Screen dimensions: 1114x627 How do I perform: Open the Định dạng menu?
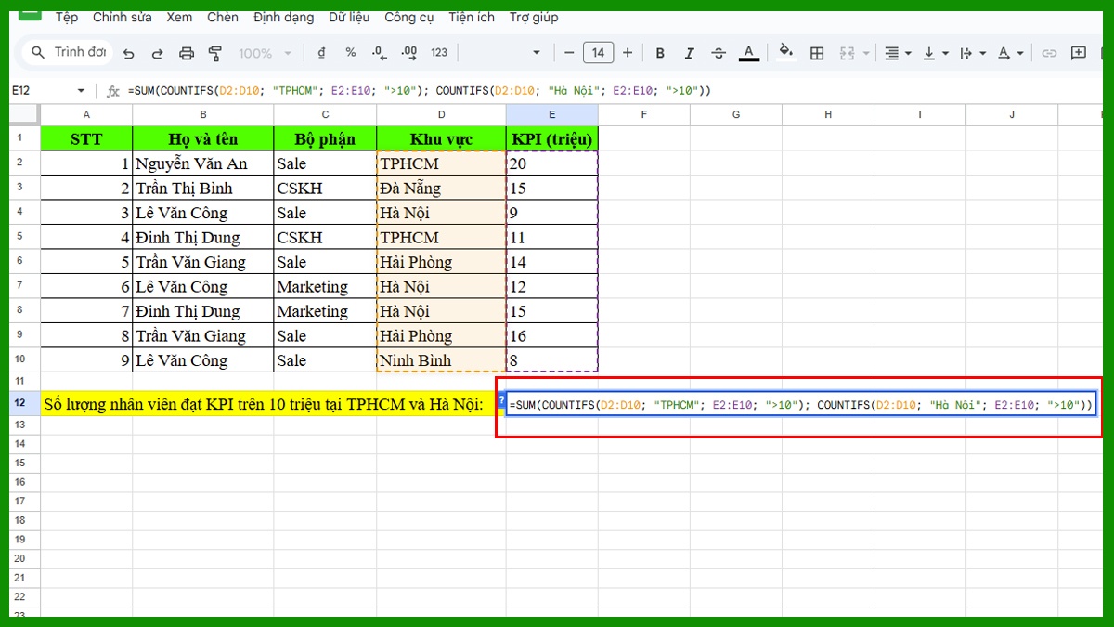coord(283,17)
